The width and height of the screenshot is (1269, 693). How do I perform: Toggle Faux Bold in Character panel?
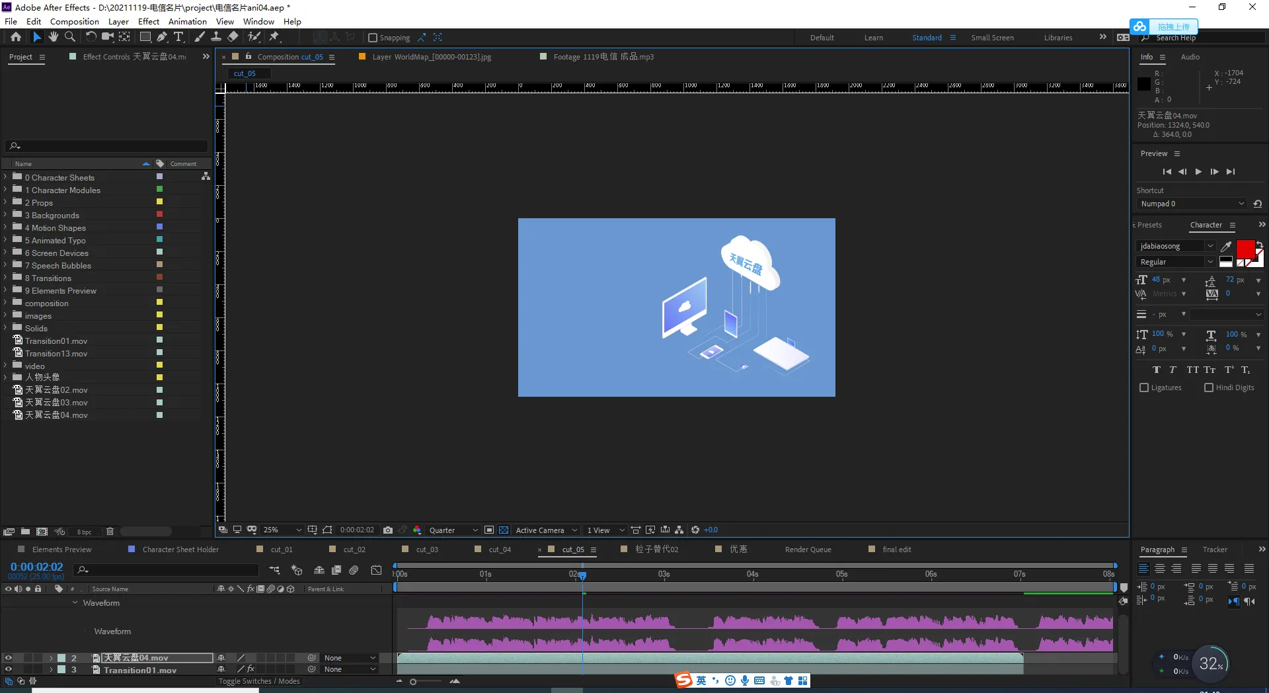click(1156, 370)
